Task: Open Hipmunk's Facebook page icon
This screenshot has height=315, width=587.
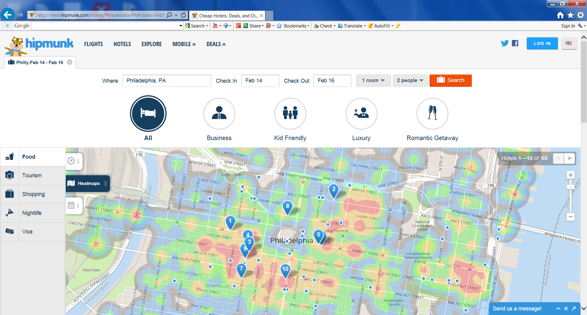Action: pyautogui.click(x=515, y=43)
